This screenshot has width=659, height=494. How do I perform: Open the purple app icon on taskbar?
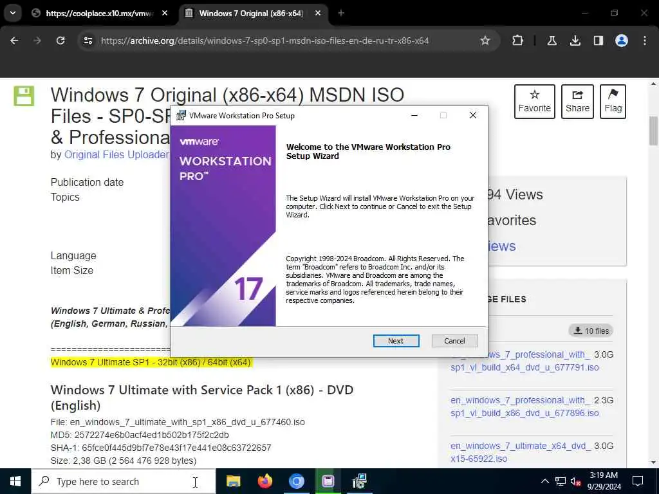click(x=328, y=481)
